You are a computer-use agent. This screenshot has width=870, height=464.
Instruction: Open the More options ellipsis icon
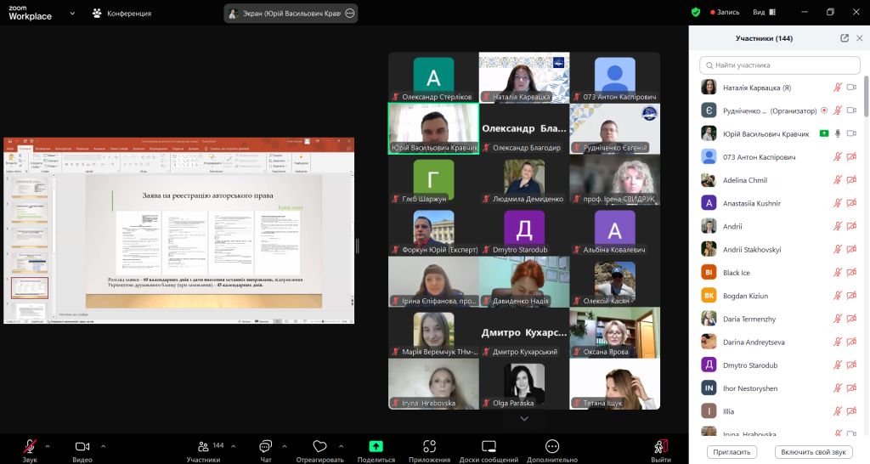[x=552, y=446]
